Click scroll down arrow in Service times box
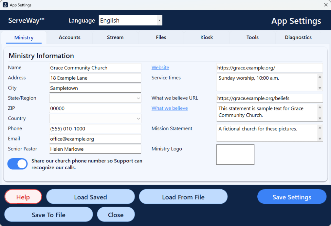Image resolution: width=331 pixels, height=226 pixels. click(x=320, y=88)
